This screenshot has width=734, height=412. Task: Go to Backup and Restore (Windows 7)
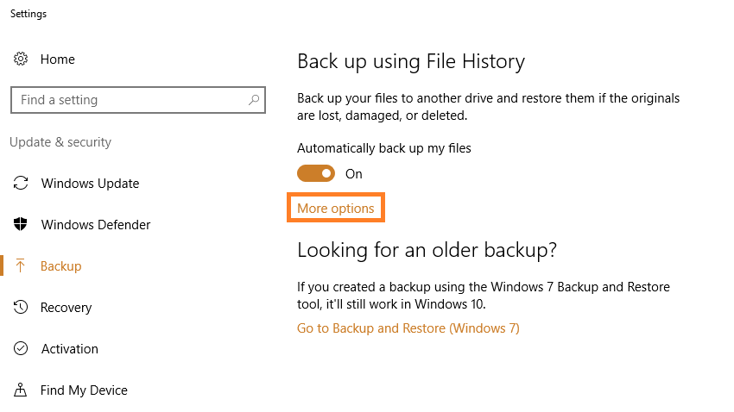pos(408,328)
